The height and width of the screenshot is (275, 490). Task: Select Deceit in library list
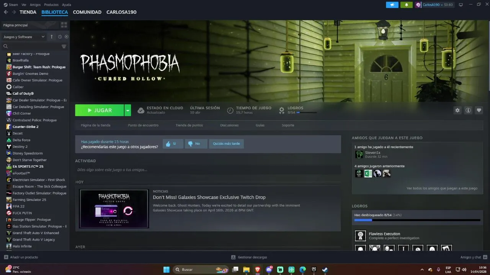[18, 133]
